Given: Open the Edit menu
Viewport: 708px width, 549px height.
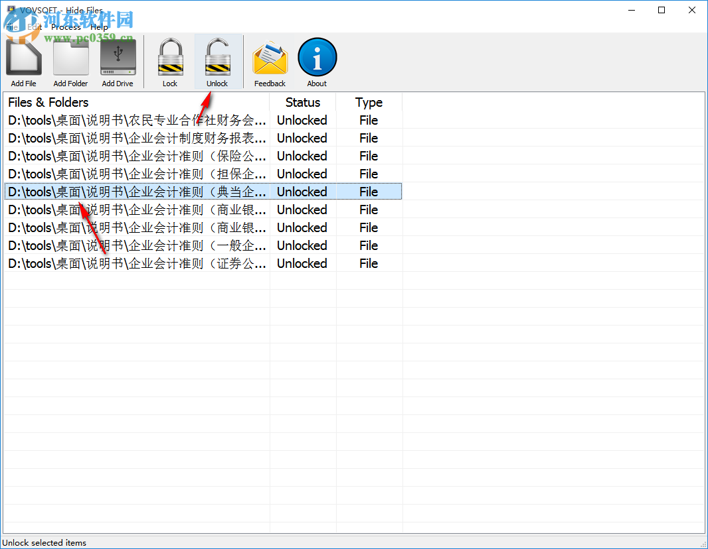Looking at the screenshot, I should [x=35, y=27].
